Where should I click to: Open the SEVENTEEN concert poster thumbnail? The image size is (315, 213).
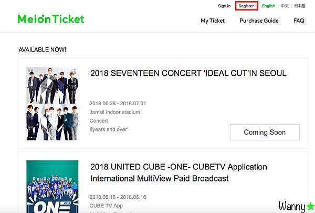coord(52,104)
